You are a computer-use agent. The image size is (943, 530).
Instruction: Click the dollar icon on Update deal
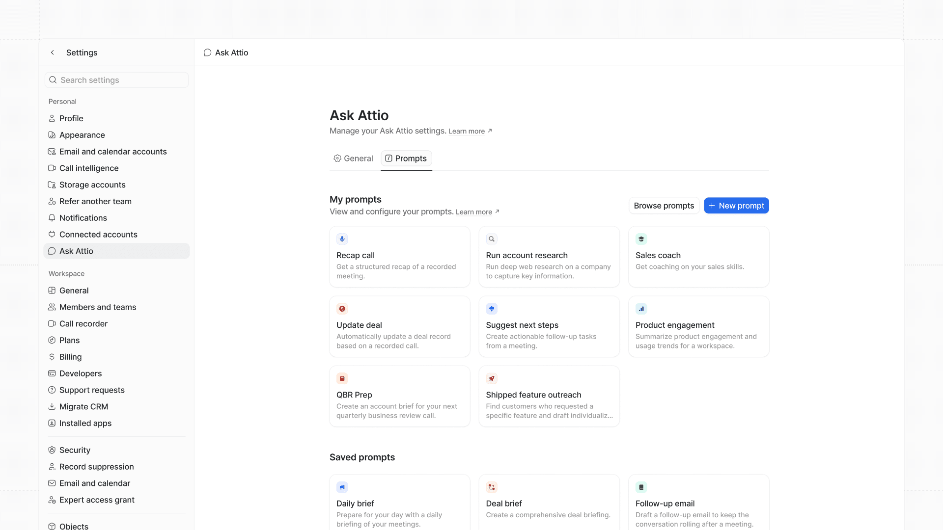pos(342,309)
